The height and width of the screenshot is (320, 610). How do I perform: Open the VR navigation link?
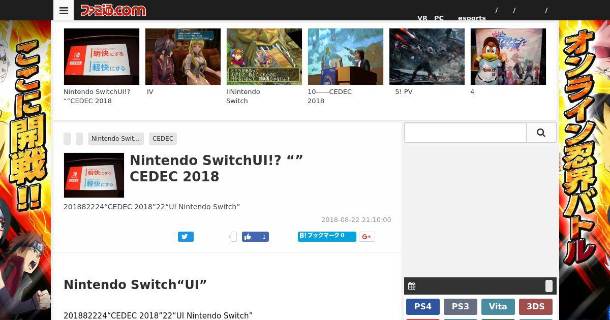422,18
